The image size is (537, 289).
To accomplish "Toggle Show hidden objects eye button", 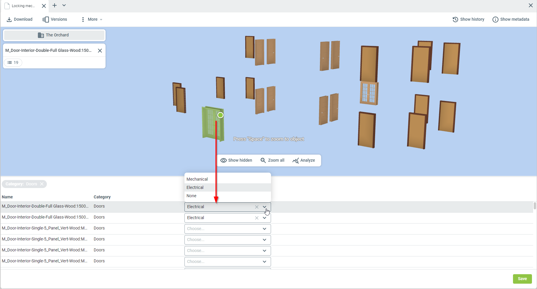I will tap(236, 160).
